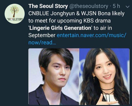The image size is (132, 106).
Task: Open the @theseoulstory handle
Action: 88,6
